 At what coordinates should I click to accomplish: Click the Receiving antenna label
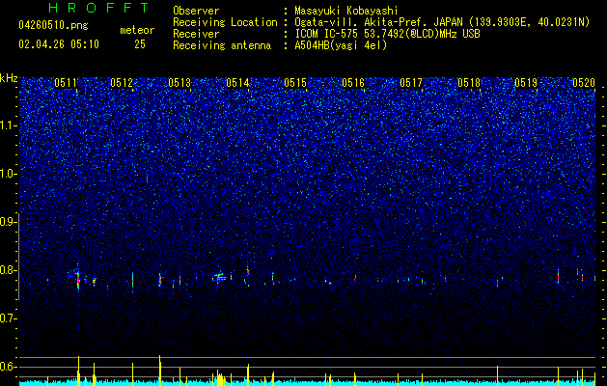tap(222, 45)
